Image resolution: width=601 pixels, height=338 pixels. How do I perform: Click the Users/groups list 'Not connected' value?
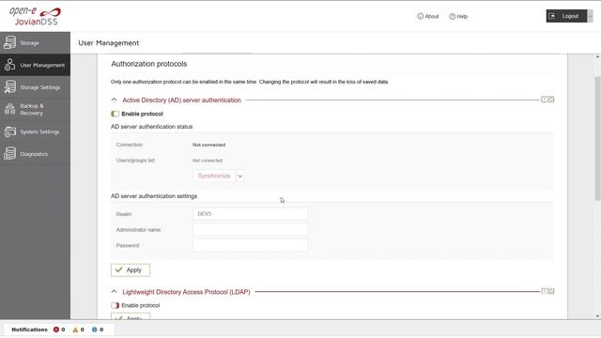[x=208, y=161]
